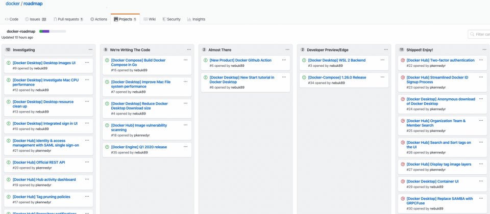
Task: Click closed-issue icon on Display tag image layers
Action: pyautogui.click(x=403, y=164)
